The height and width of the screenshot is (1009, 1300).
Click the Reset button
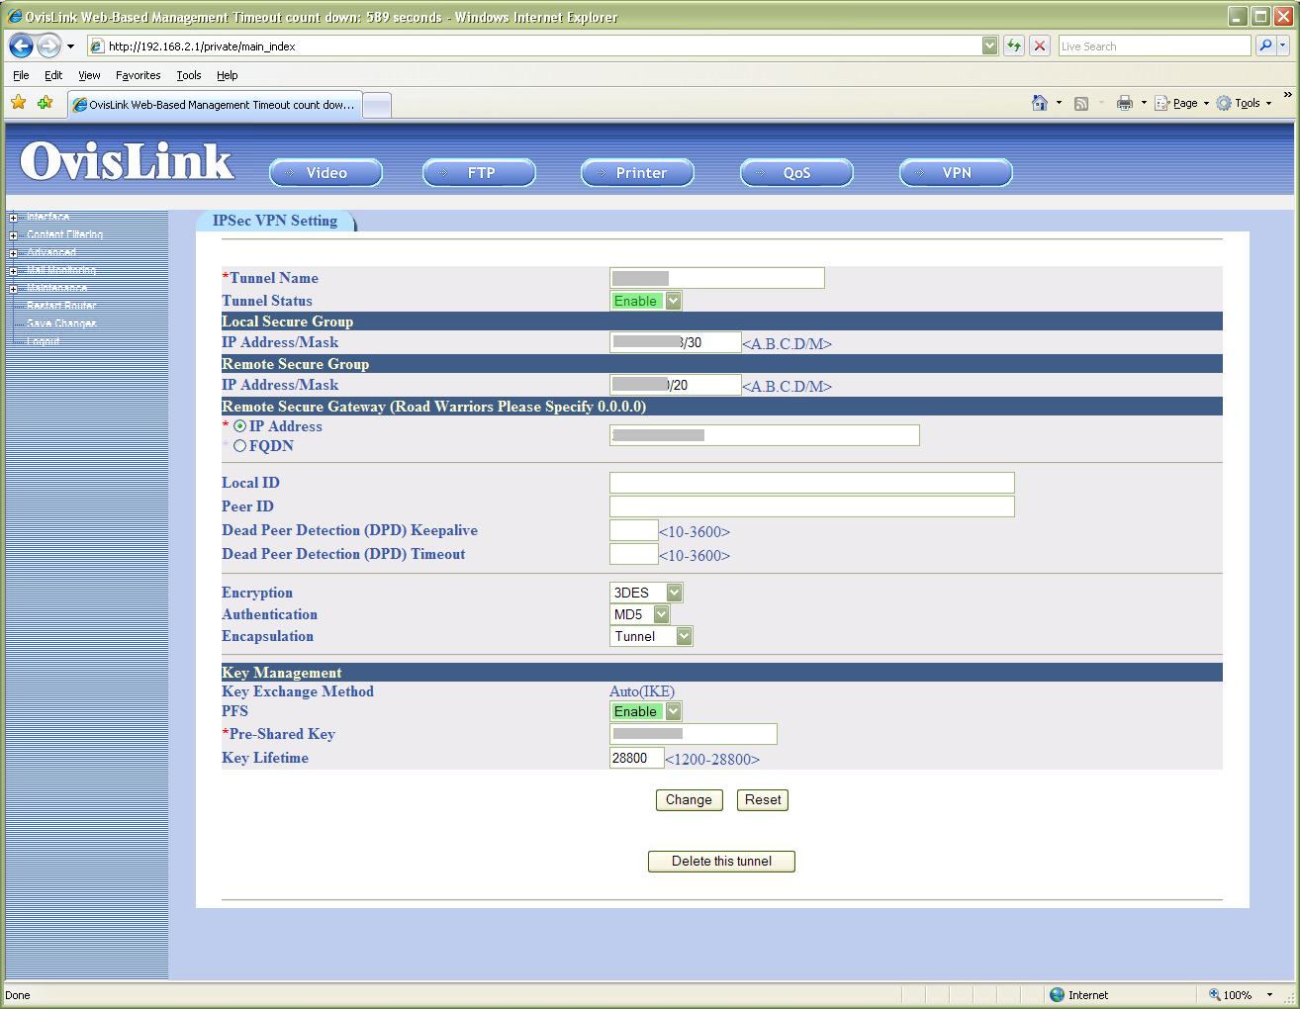[763, 800]
